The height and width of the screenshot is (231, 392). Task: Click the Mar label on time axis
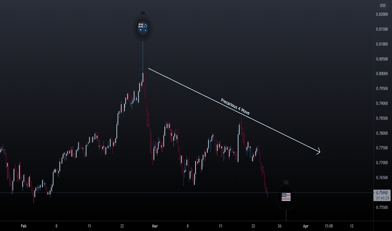[155, 226]
